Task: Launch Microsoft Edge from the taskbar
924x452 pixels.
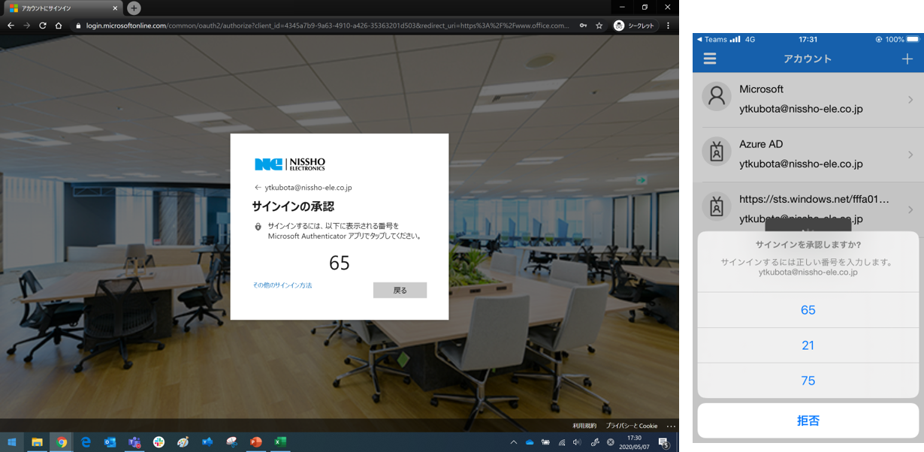Action: [86, 442]
